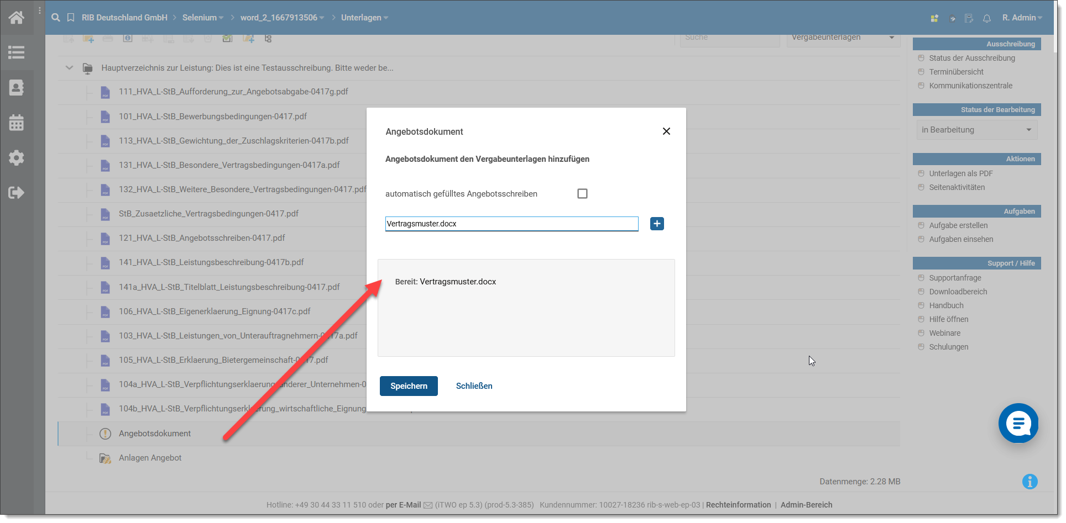Click the vertical three-dots menu handle
This screenshot has height=523, width=1066.
[x=40, y=10]
